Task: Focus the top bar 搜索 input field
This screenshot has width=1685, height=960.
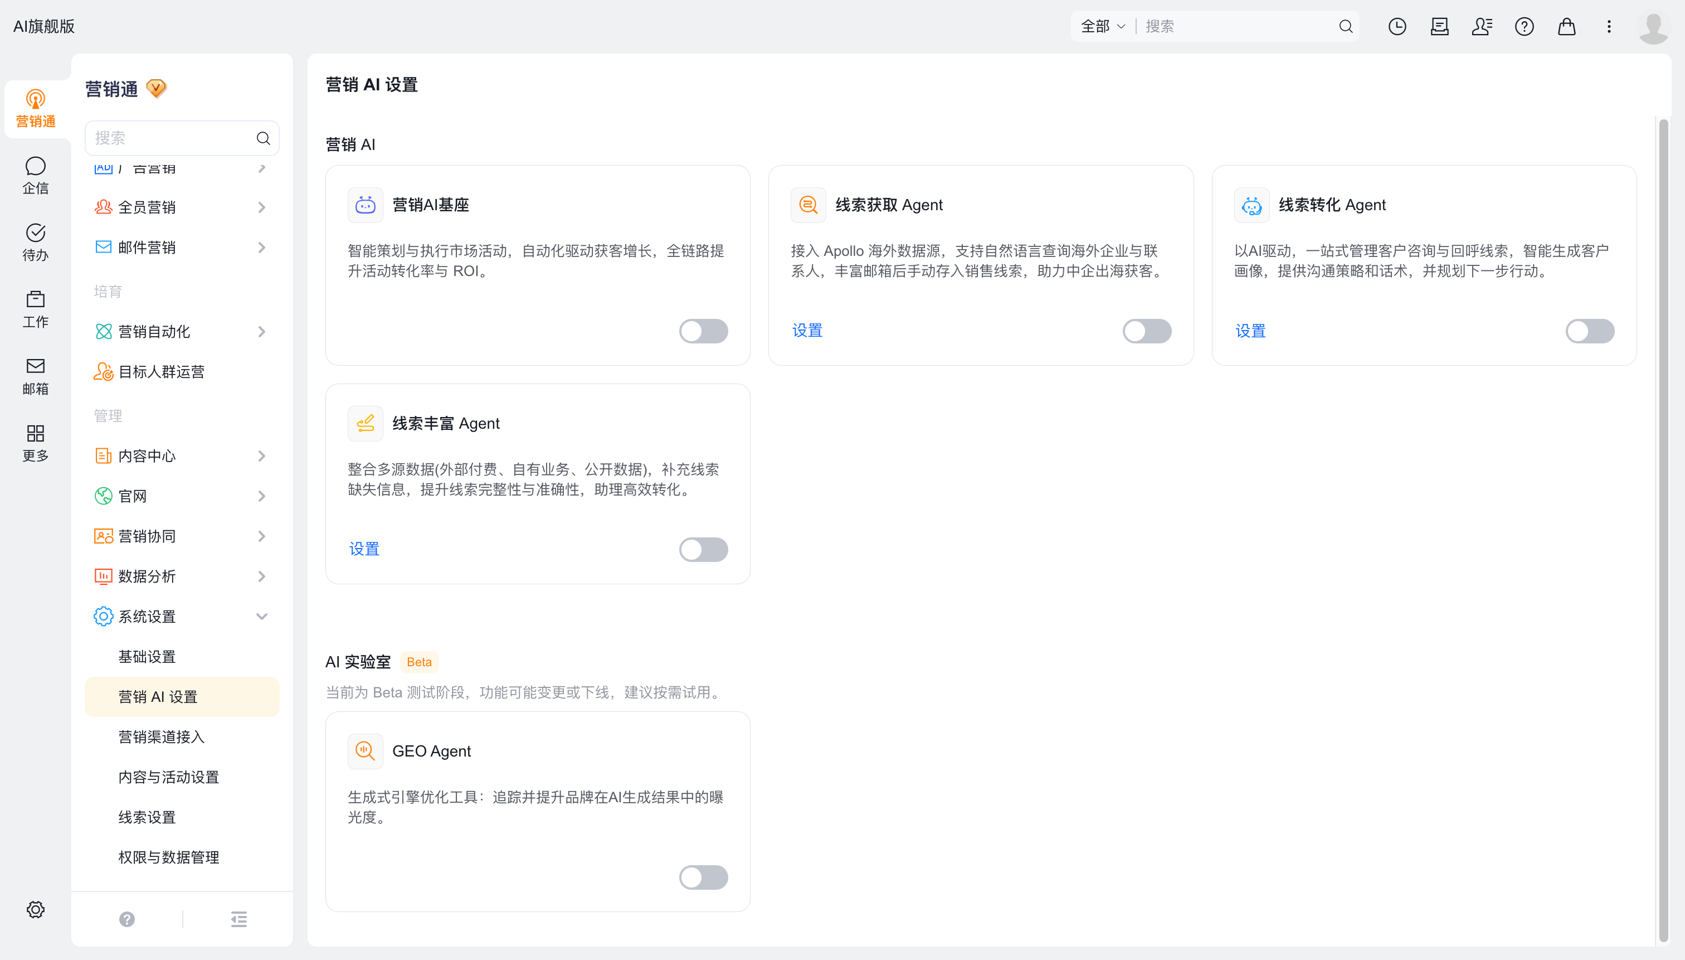Action: (x=1239, y=26)
